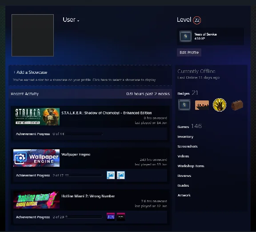
Task: Click Add a Showcase
Action: tap(31, 72)
